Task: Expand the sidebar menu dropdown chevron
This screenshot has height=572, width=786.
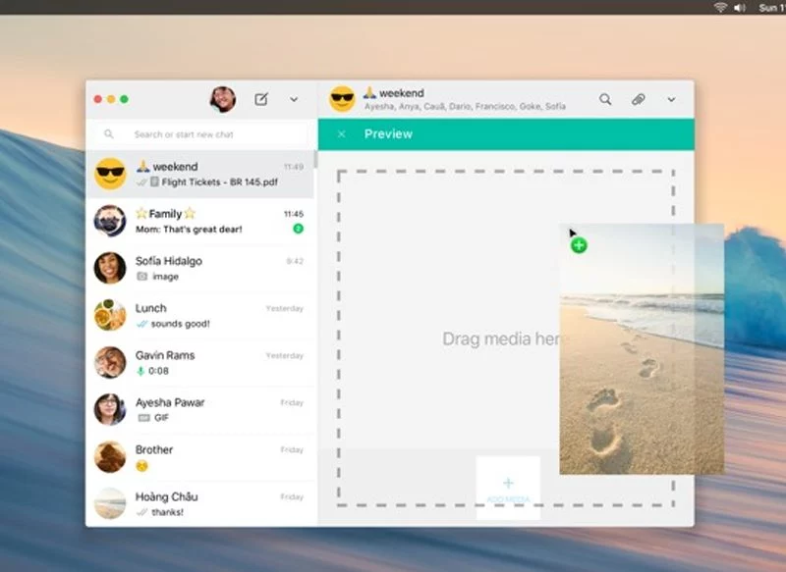Action: (294, 99)
